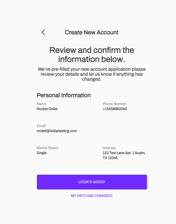Click the Name field label
176x224 pixels.
pyautogui.click(x=41, y=104)
